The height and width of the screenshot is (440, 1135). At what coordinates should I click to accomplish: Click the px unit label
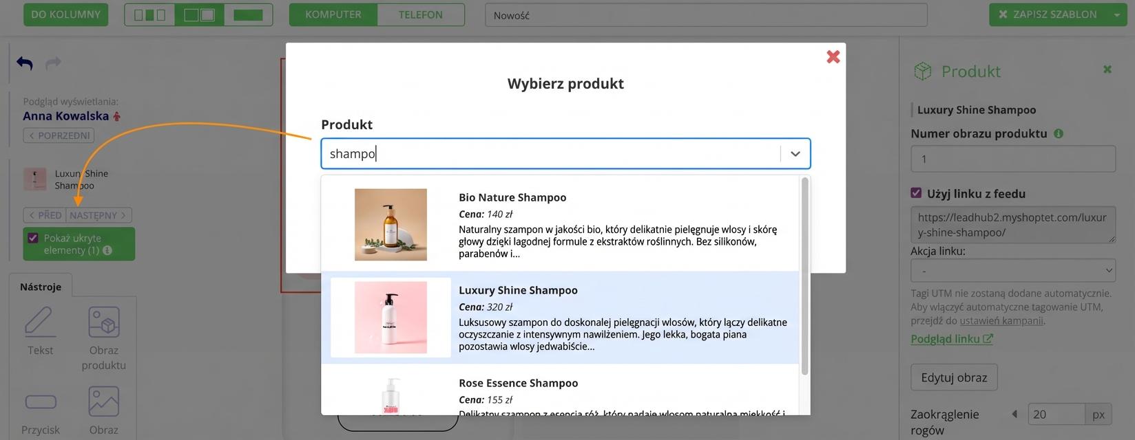tap(1098, 415)
